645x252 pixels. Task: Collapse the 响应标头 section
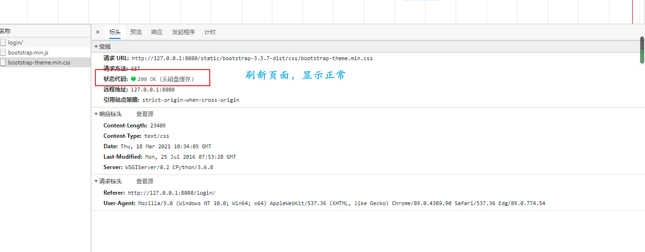[96, 114]
